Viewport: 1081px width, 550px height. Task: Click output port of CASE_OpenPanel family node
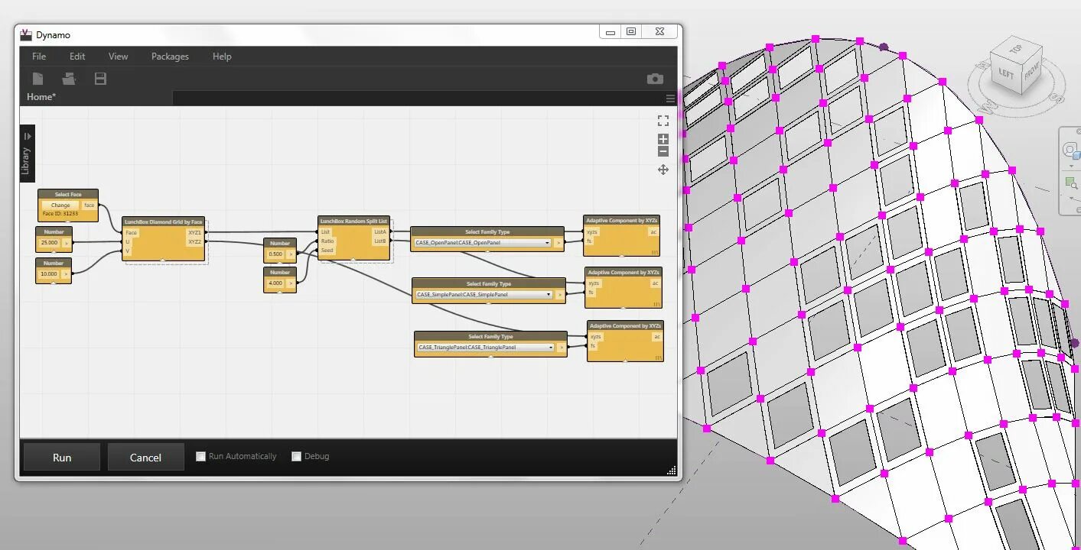558,243
